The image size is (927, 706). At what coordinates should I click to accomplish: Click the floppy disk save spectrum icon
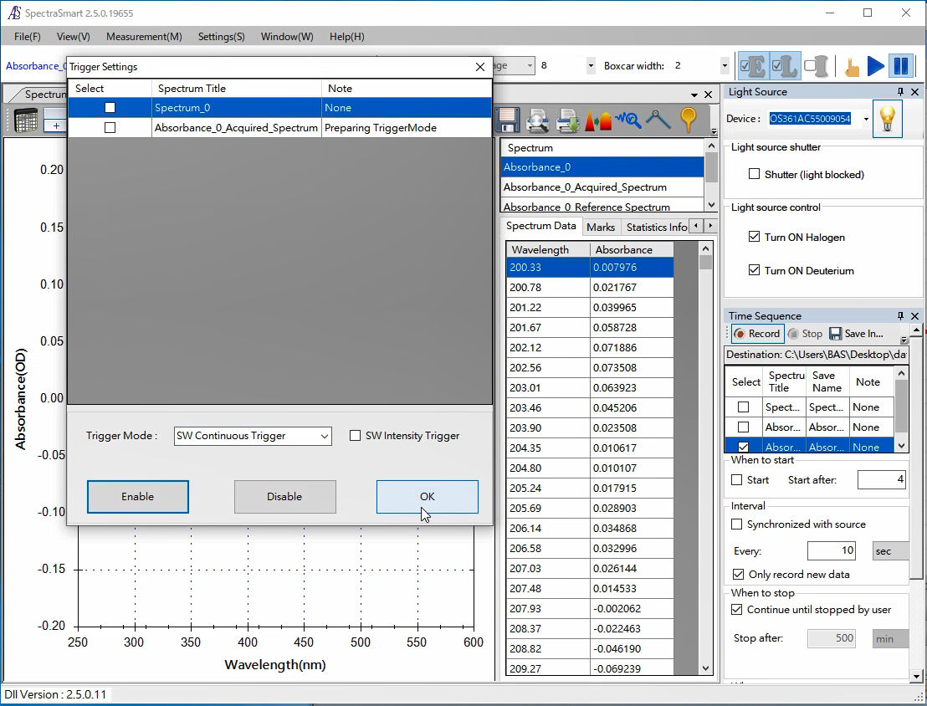pos(508,120)
